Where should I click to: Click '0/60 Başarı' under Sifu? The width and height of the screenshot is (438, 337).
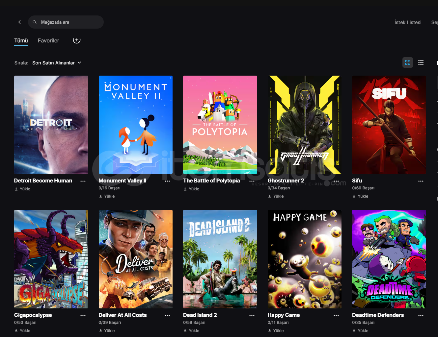[363, 188]
